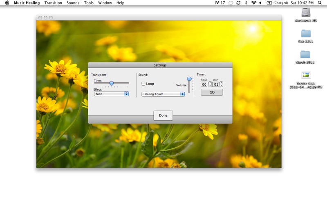Image resolution: width=327 pixels, height=204 pixels.
Task: Select the March 2011 folder icon
Action: click(x=305, y=54)
